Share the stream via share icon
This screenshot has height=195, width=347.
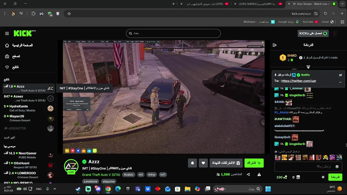[248, 175]
